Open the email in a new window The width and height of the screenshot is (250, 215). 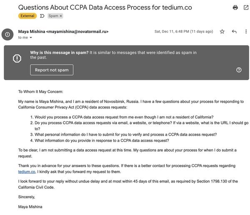pyautogui.click(x=246, y=8)
